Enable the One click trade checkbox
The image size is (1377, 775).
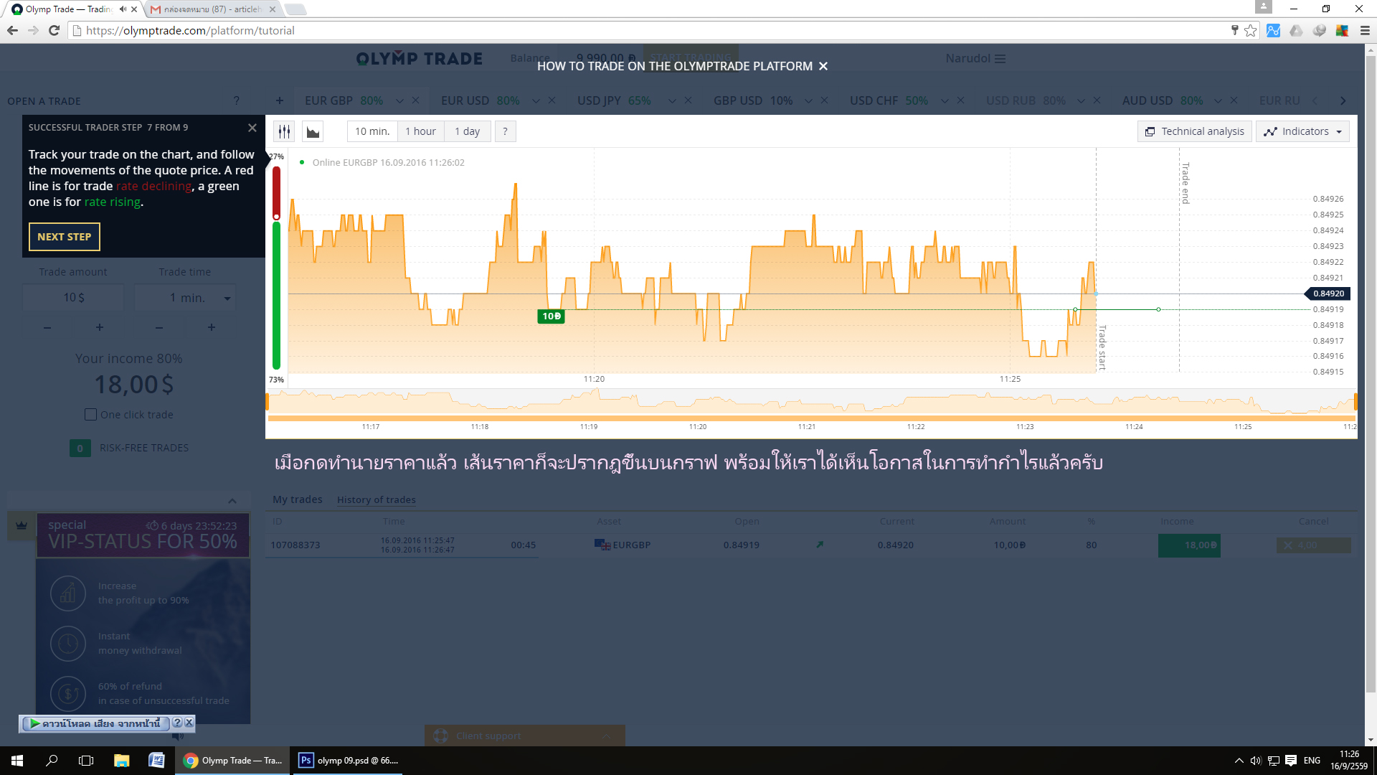90,415
